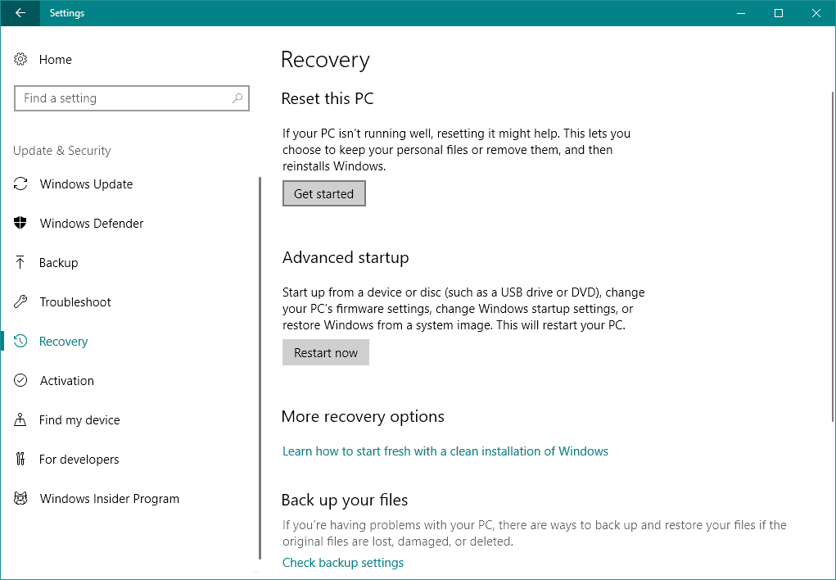Screen dimensions: 836x580
Task: Click the Restart now button
Action: pyautogui.click(x=326, y=353)
